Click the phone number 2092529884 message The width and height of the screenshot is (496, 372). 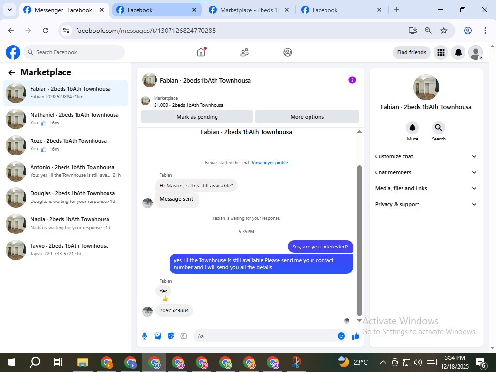pyautogui.click(x=174, y=310)
